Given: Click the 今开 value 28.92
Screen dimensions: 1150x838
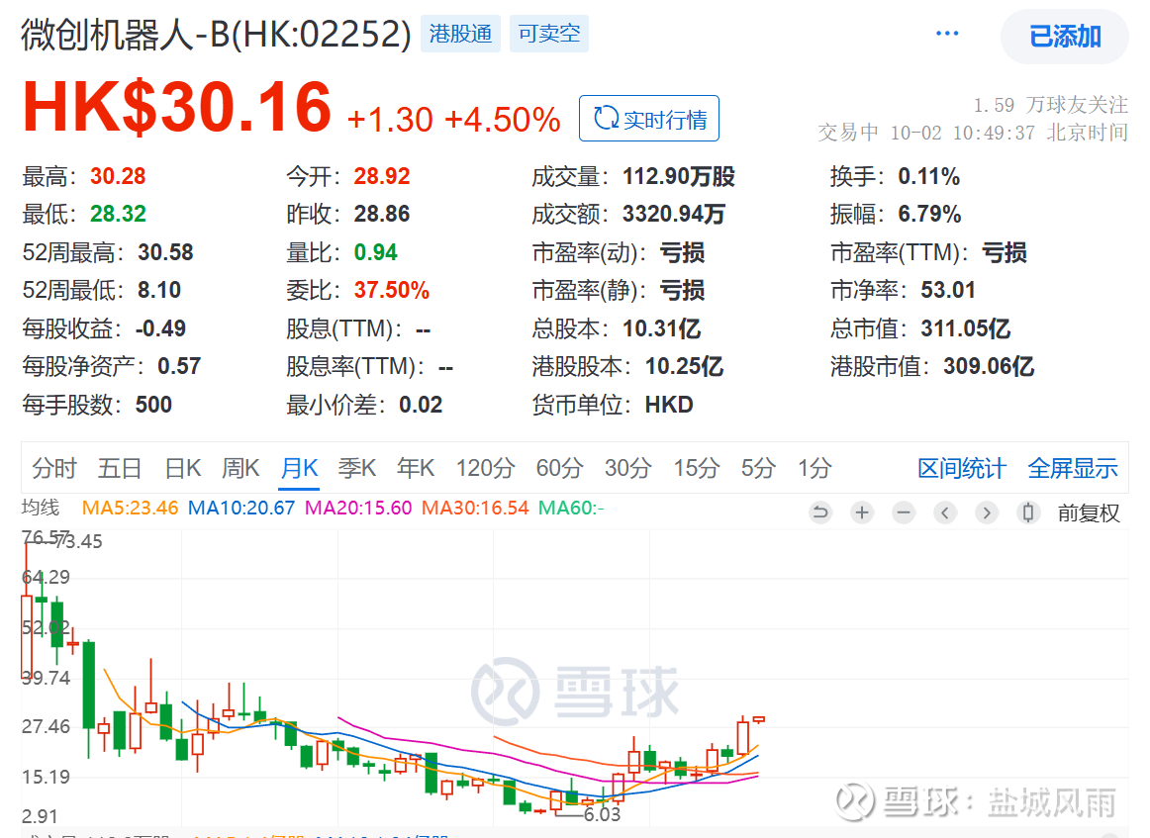Looking at the screenshot, I should 382,176.
